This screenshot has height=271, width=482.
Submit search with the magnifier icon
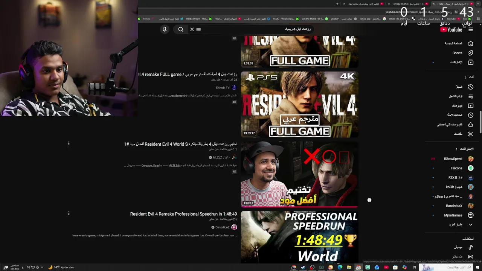coord(181,29)
